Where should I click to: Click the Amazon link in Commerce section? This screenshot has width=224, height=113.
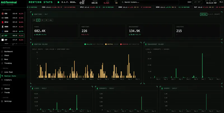tap(7, 89)
